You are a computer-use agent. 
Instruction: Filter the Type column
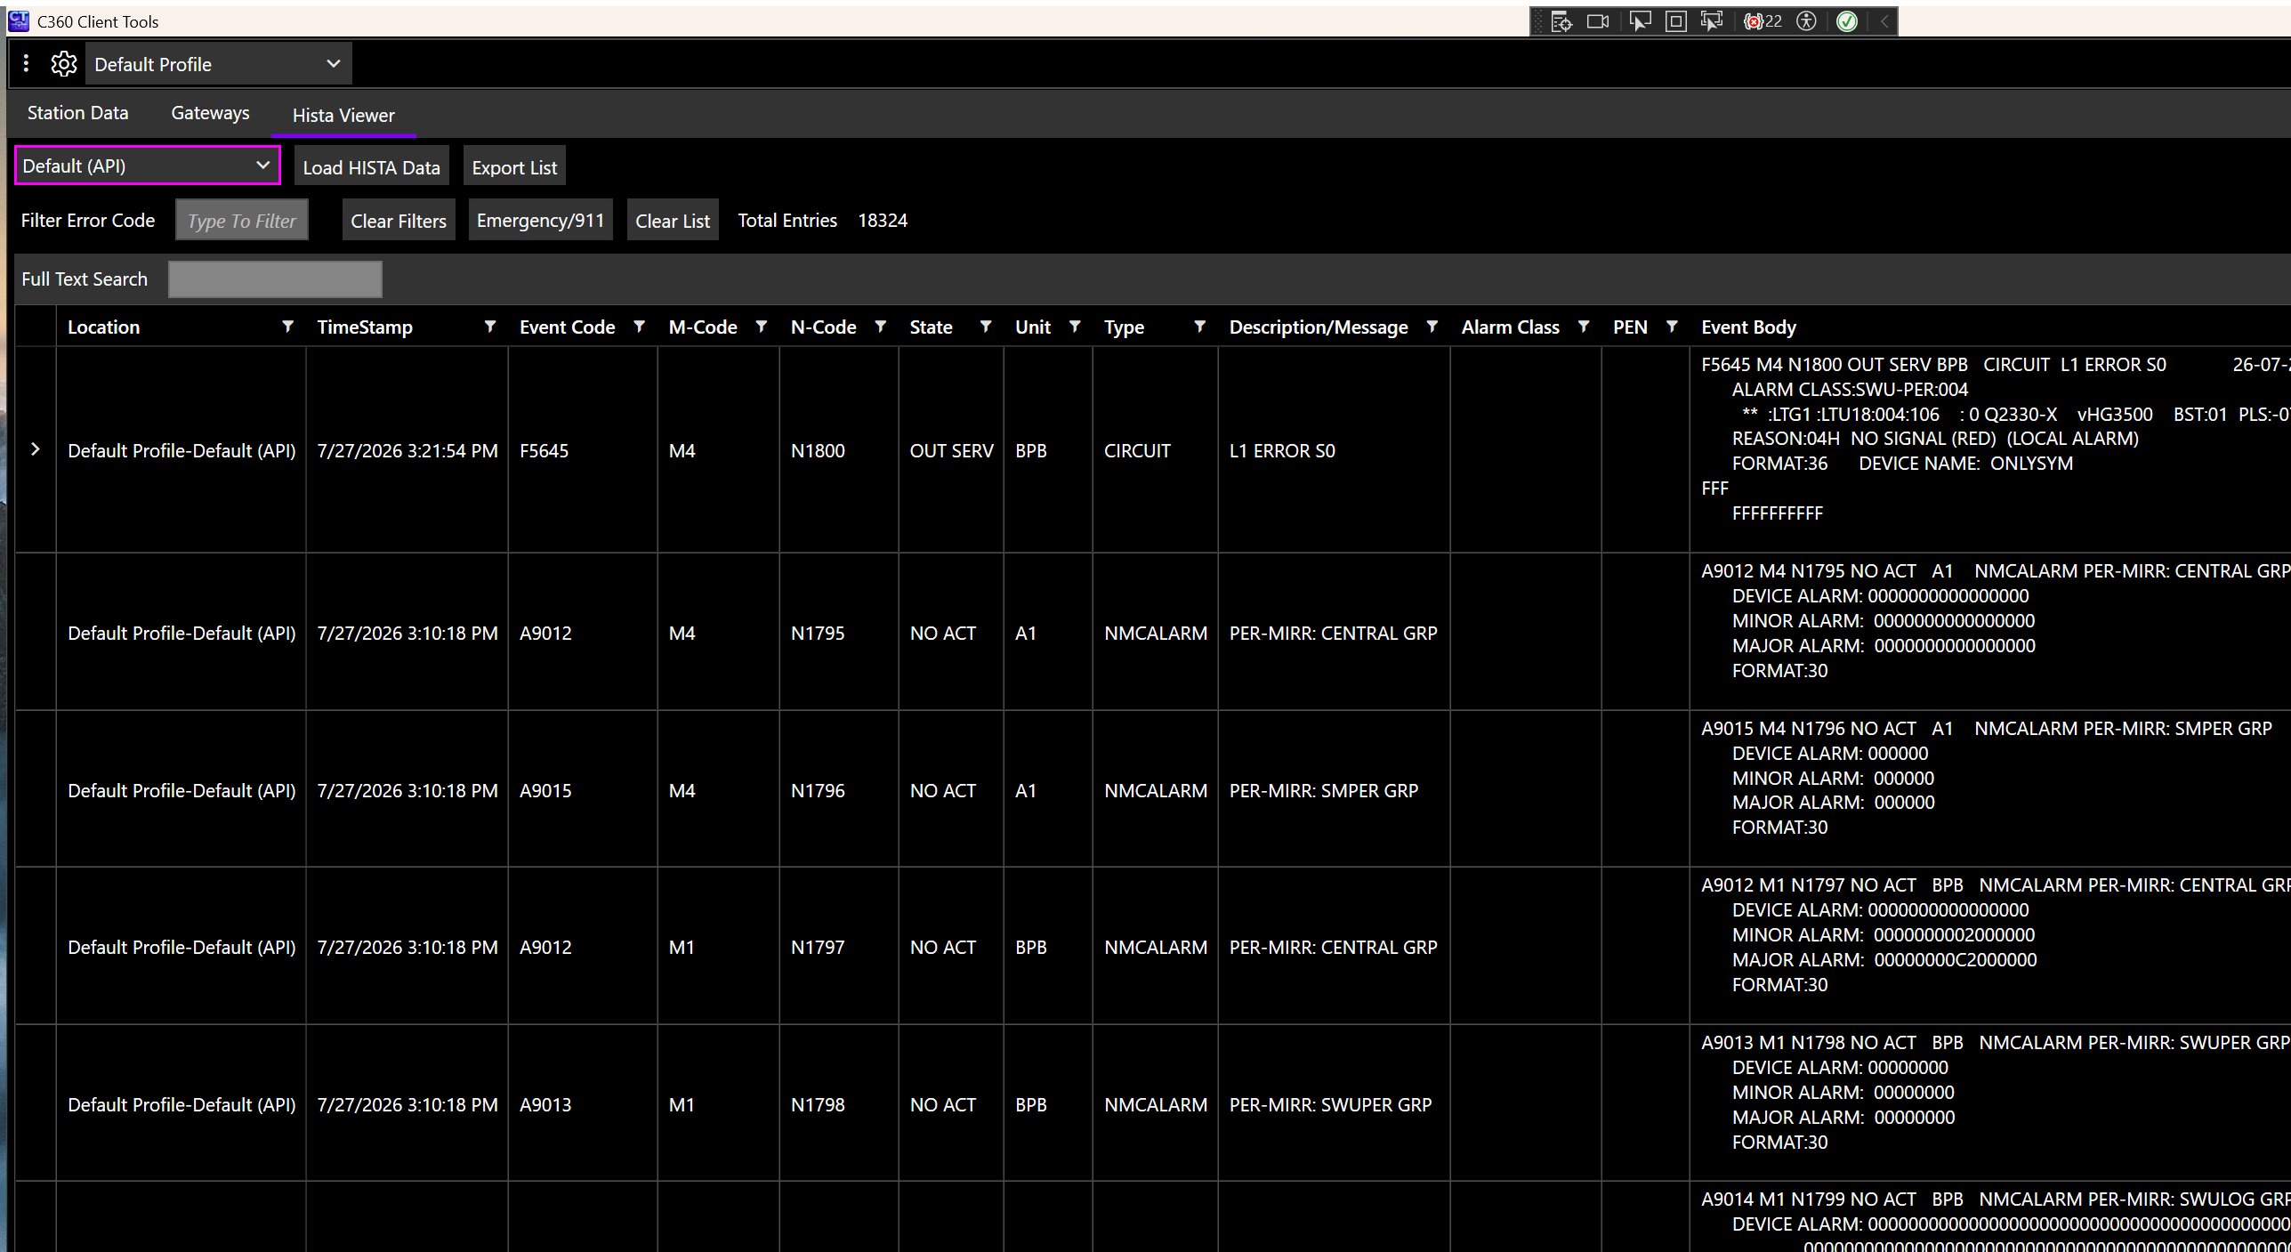click(1199, 327)
